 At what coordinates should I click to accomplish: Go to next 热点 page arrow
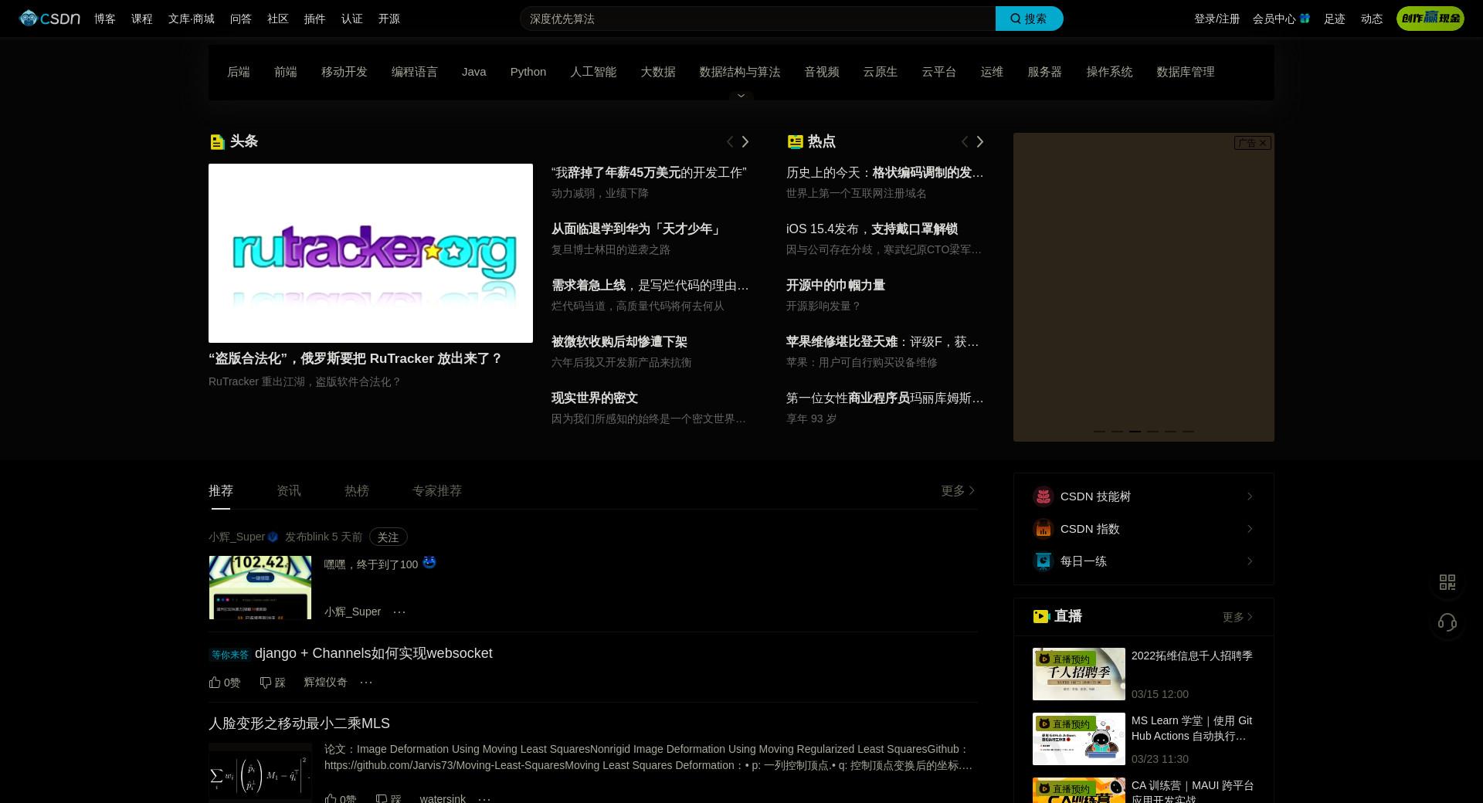coord(980,141)
